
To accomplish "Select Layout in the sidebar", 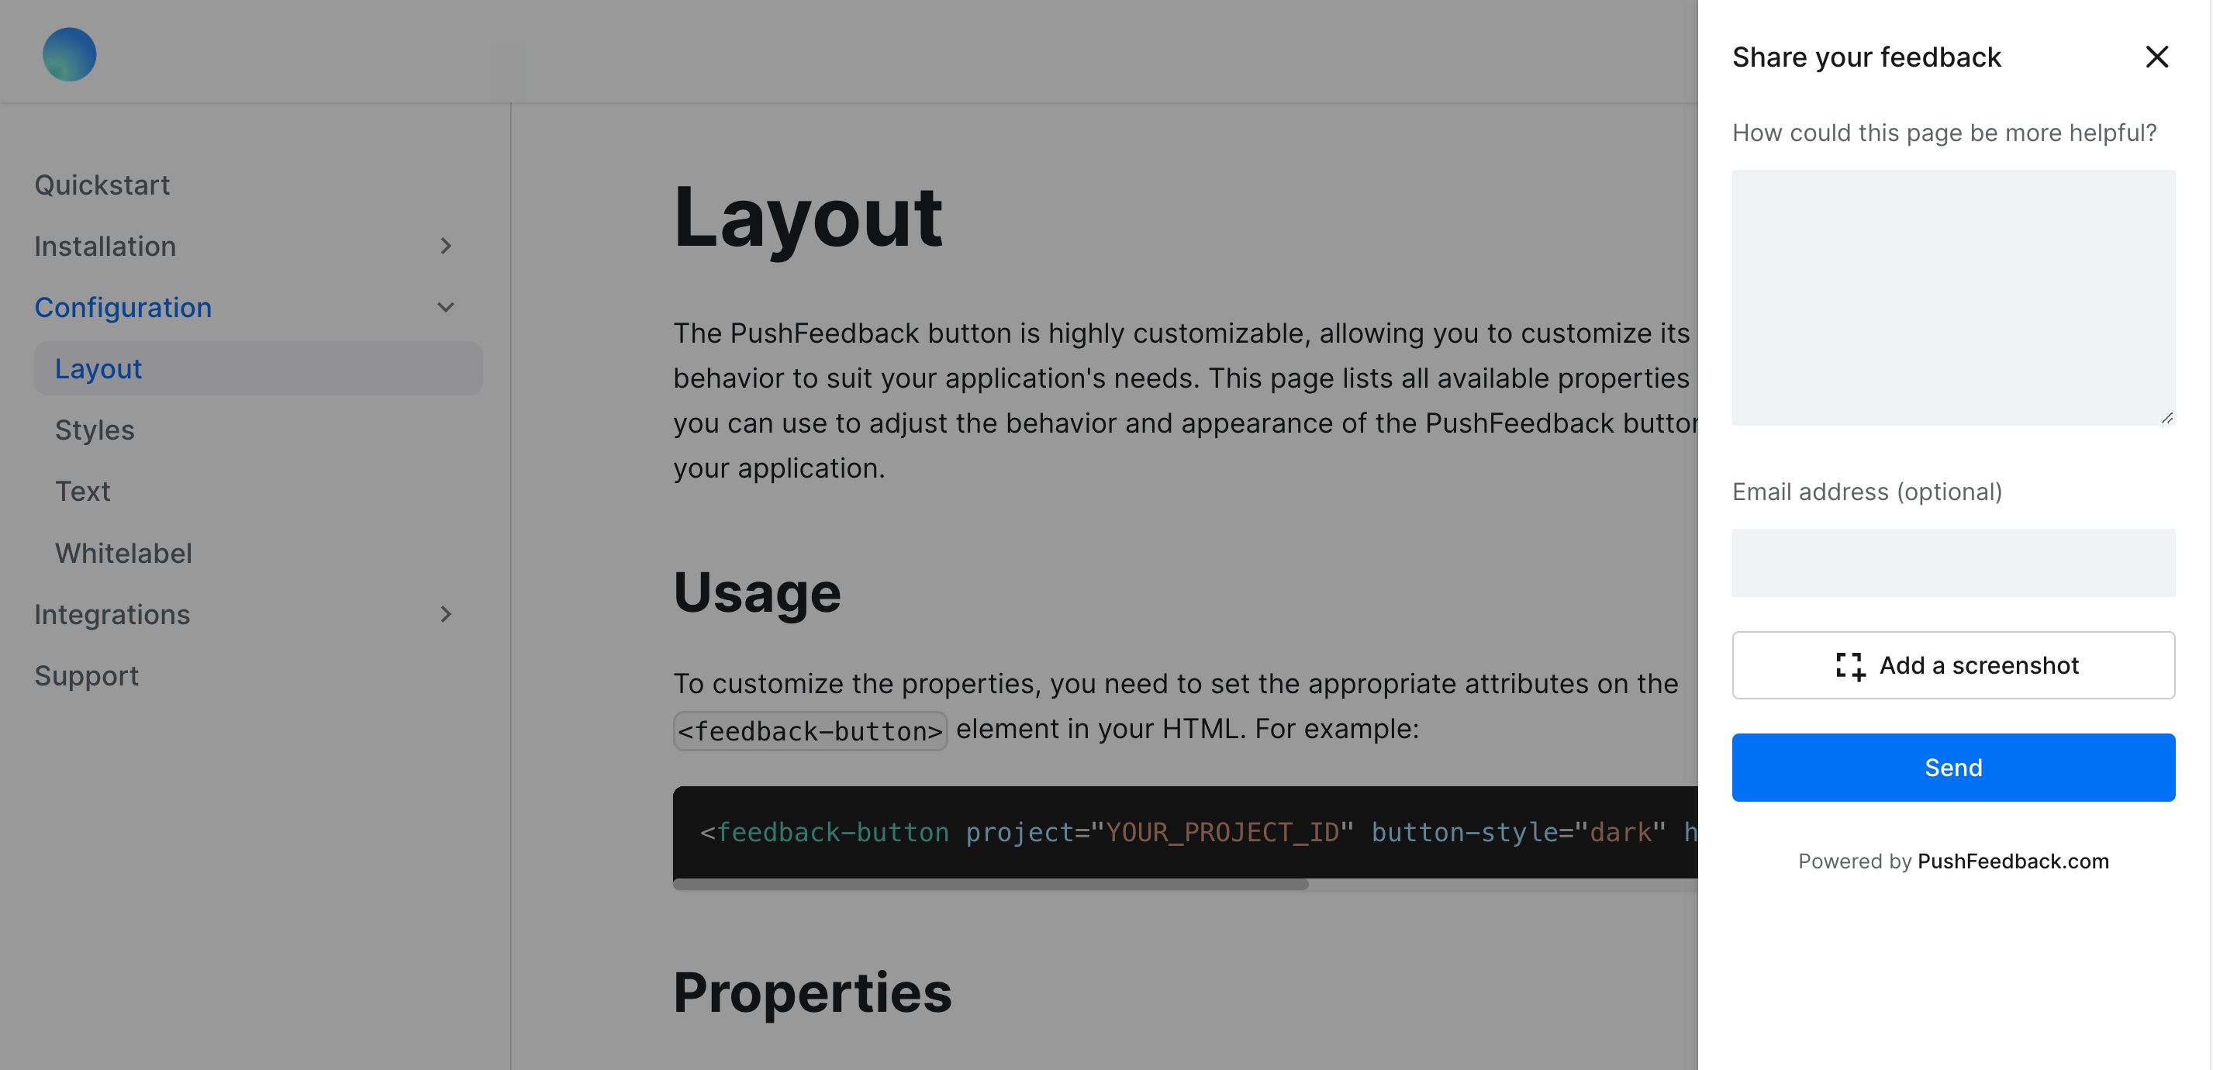I will point(98,368).
